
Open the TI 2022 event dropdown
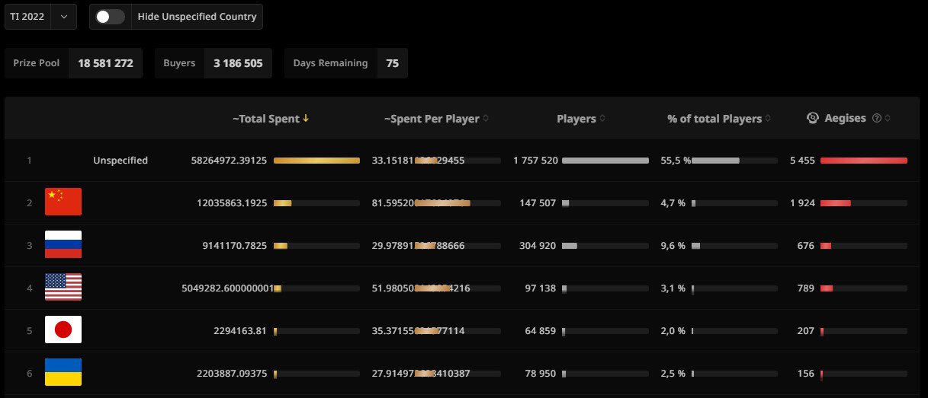(x=40, y=17)
